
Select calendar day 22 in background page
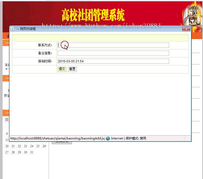19,146
